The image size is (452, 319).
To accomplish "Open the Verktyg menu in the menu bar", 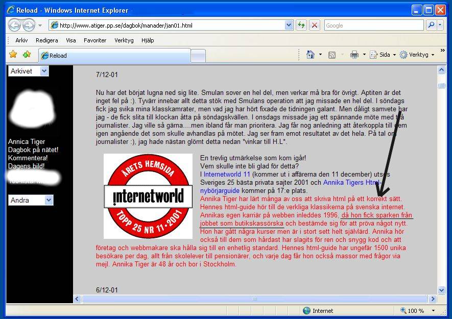I will coord(124,40).
